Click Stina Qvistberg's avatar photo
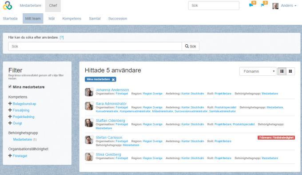The width and height of the screenshot is (302, 175). (89, 156)
